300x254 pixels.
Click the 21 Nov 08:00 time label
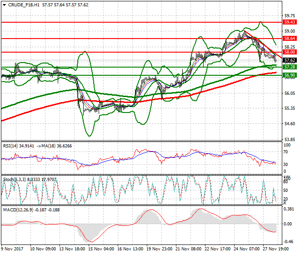(x=189, y=249)
